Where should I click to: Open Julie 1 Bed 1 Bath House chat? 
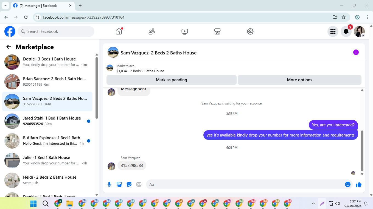pos(47,161)
